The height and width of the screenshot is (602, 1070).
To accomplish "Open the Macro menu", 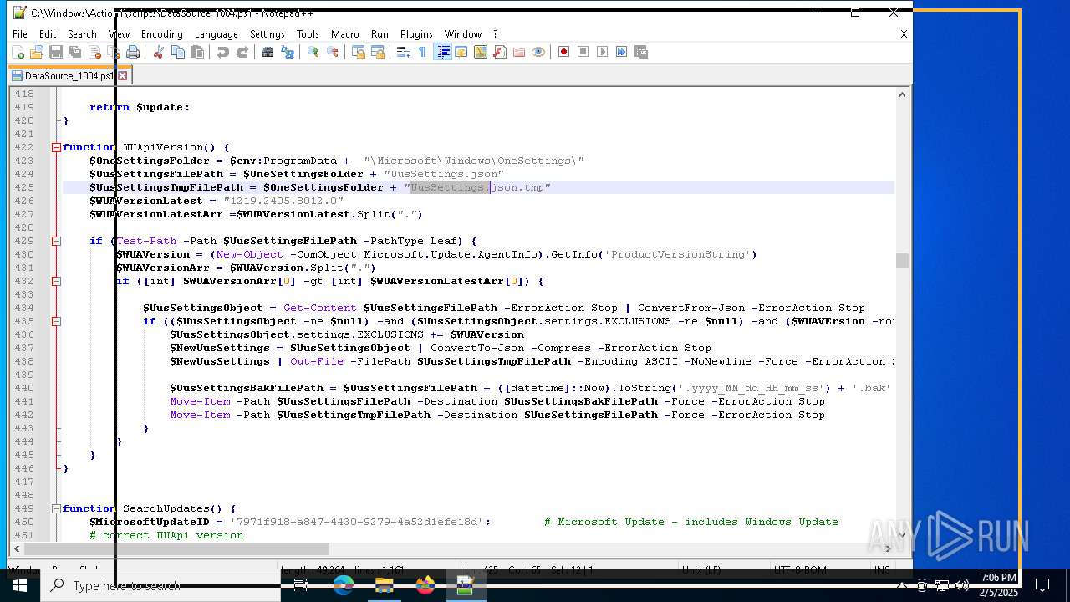I will pyautogui.click(x=344, y=34).
